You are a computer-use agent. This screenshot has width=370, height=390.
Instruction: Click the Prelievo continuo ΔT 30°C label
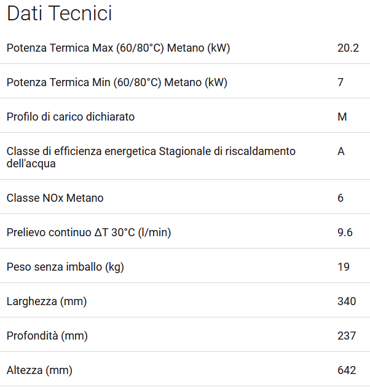pos(89,233)
